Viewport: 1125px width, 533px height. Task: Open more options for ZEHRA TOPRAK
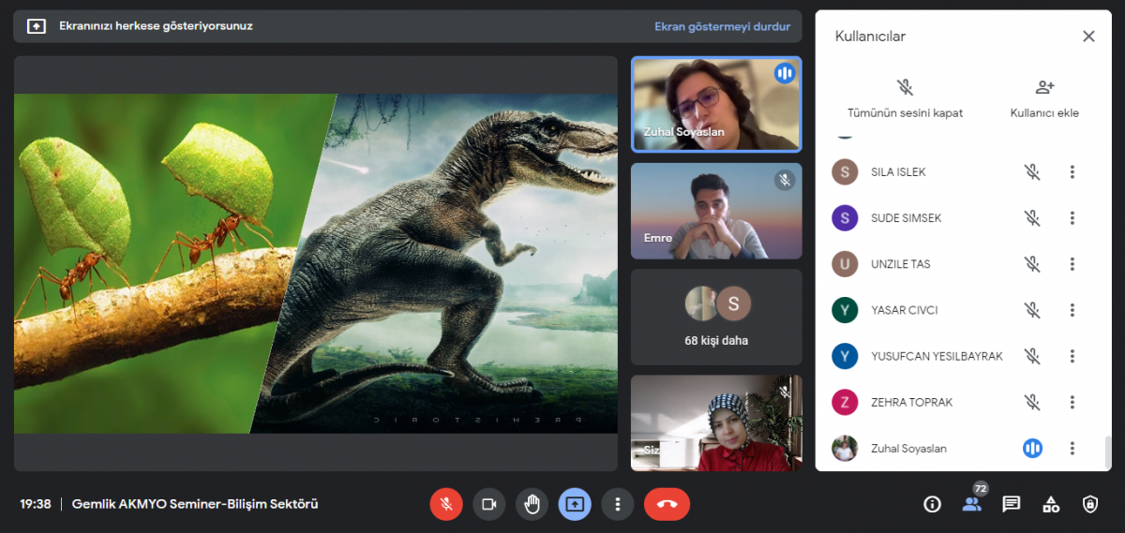click(x=1072, y=402)
